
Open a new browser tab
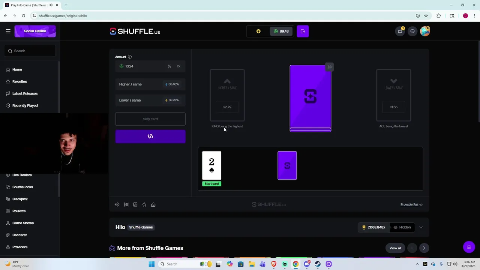coord(66,5)
